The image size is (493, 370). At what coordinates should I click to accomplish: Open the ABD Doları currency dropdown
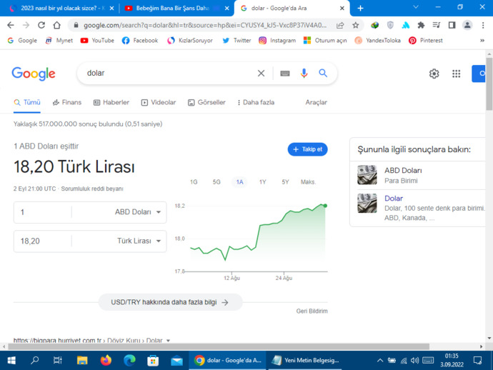(137, 212)
